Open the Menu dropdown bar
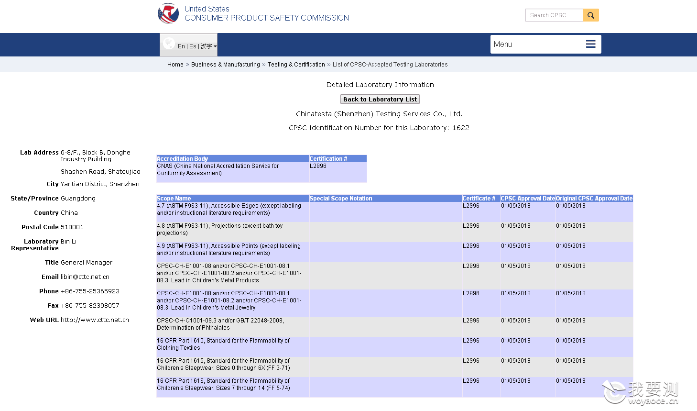Viewport: 697px width, 411px height. point(546,44)
